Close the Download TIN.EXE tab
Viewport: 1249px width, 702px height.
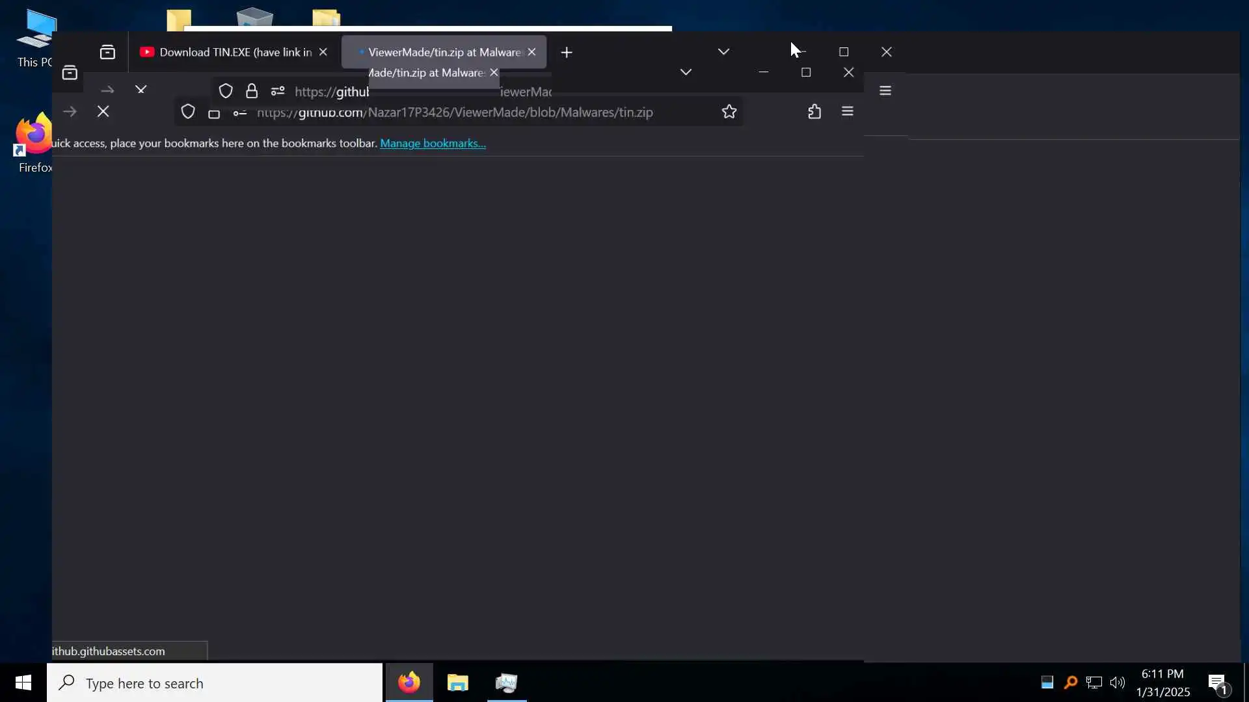[323, 52]
